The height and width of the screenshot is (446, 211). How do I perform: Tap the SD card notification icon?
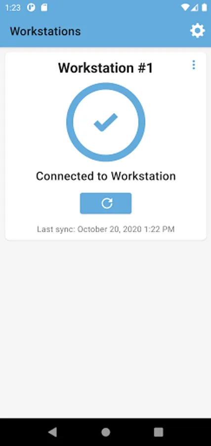tap(44, 7)
